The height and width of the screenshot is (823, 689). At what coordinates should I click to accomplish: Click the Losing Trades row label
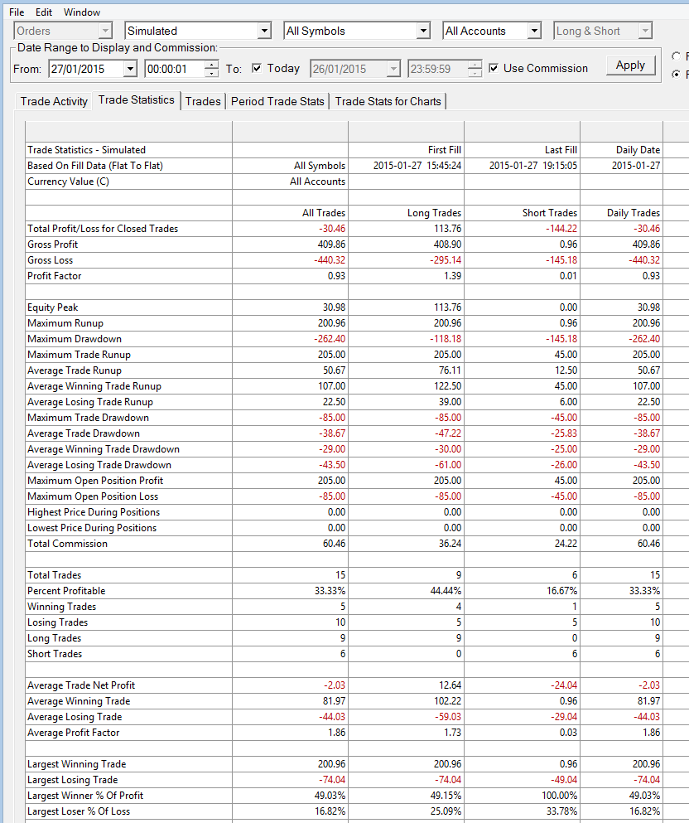pos(58,622)
